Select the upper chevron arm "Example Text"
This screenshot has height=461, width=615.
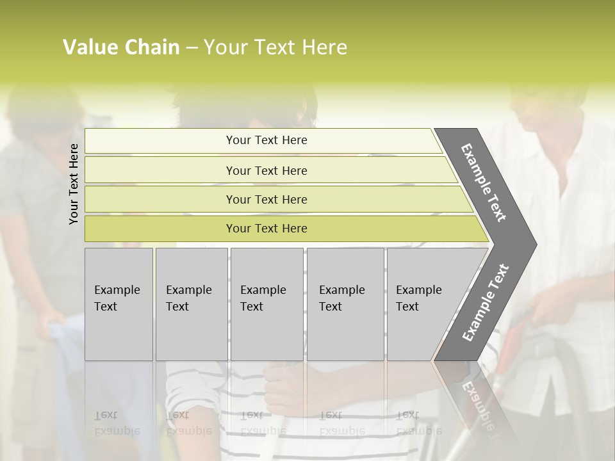pos(485,182)
